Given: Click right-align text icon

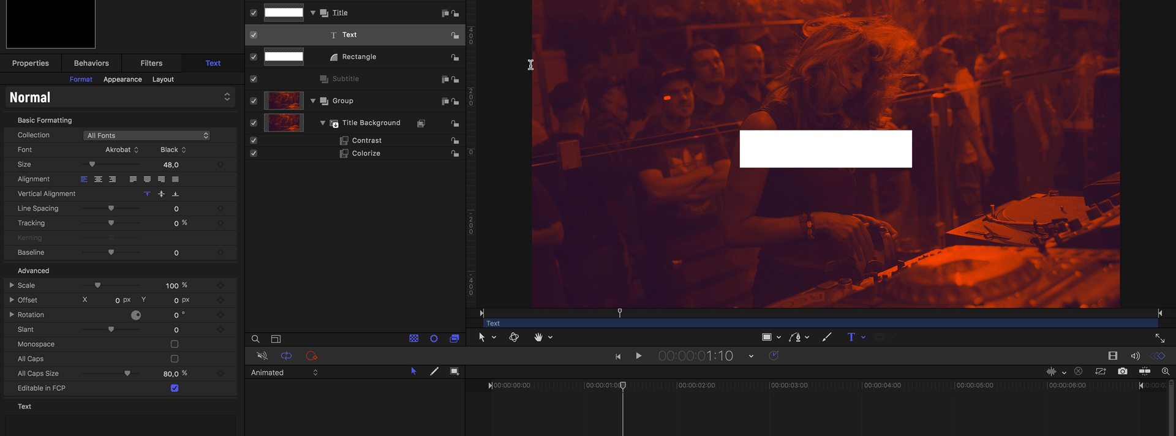Looking at the screenshot, I should (x=112, y=179).
